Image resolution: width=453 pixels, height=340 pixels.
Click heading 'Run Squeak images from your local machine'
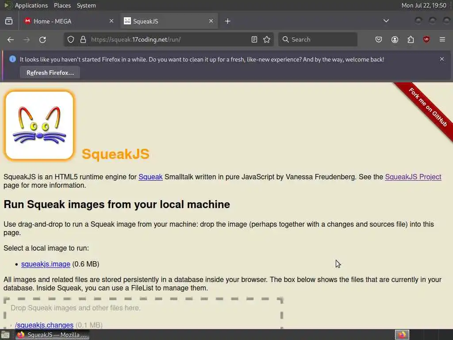click(x=117, y=205)
